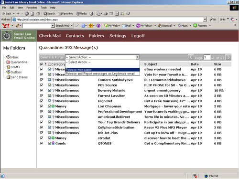This screenshot has width=239, height=179.
Task: Click the go-to-page arrow after page field
Action: click(x=213, y=58)
